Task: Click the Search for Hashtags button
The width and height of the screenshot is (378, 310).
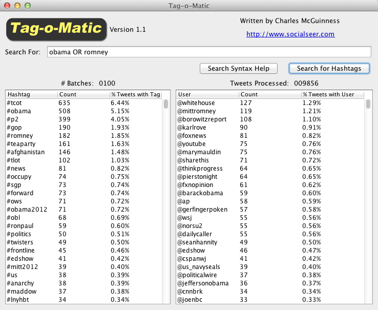Action: [329, 69]
